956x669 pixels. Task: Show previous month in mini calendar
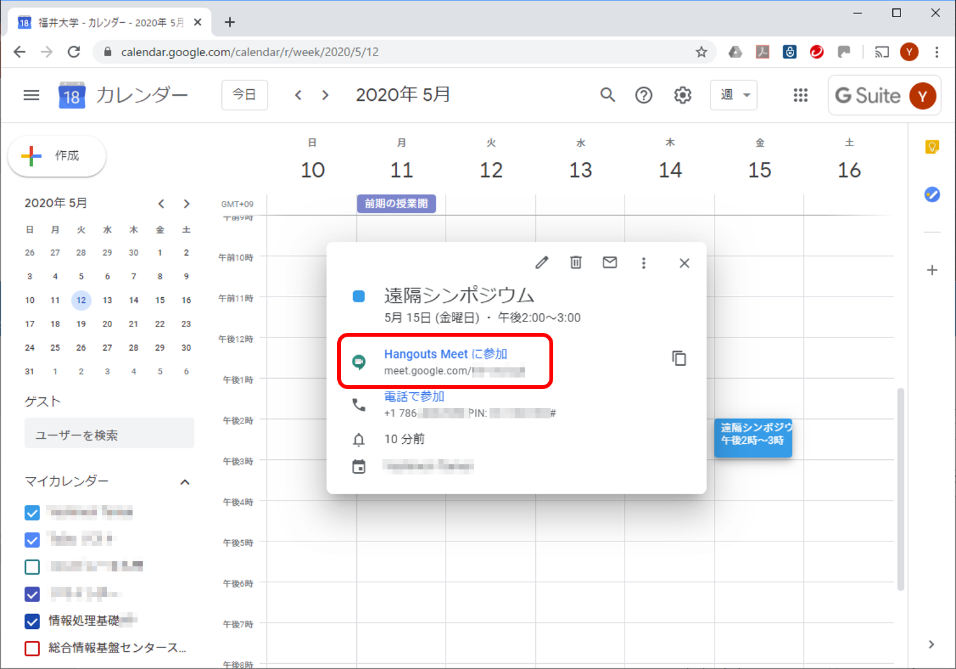[x=161, y=204]
